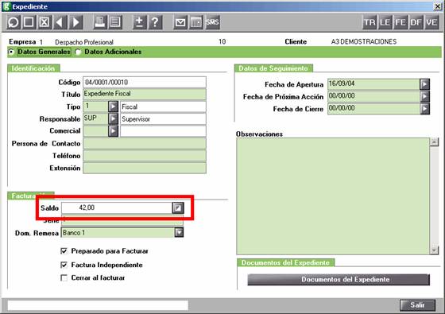
Task: Toggle the Factura Independiente checkbox
Action: pyautogui.click(x=64, y=265)
